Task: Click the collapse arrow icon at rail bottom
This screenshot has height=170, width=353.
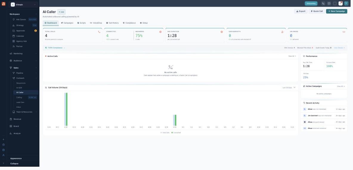Action: pos(3,163)
